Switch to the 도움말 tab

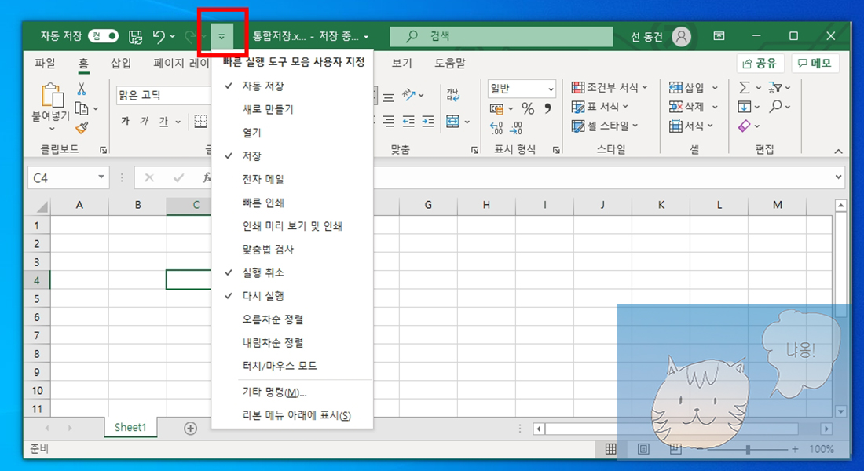pyautogui.click(x=449, y=64)
